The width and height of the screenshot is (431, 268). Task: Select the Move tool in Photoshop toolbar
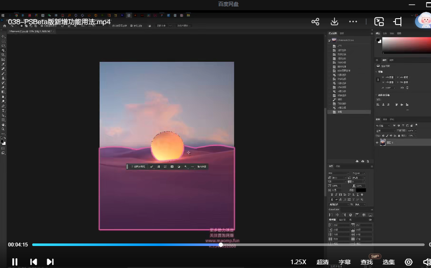click(x=3, y=36)
